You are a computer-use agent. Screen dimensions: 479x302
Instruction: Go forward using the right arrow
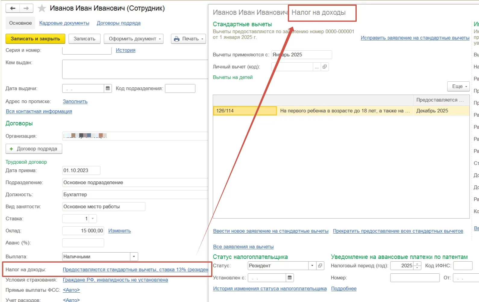[x=26, y=8]
